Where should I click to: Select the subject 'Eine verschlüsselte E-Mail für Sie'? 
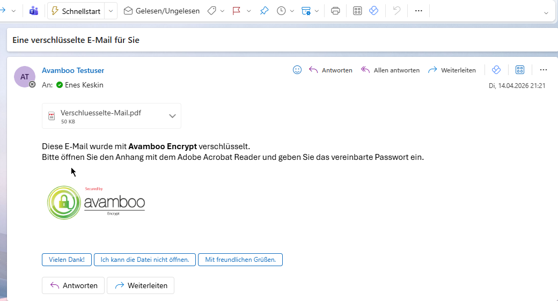(76, 40)
